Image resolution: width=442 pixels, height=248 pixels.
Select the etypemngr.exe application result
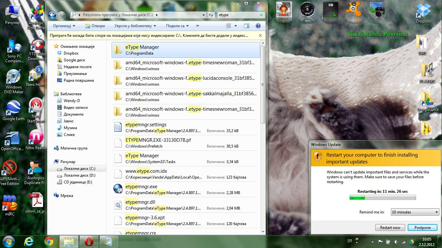(186, 190)
